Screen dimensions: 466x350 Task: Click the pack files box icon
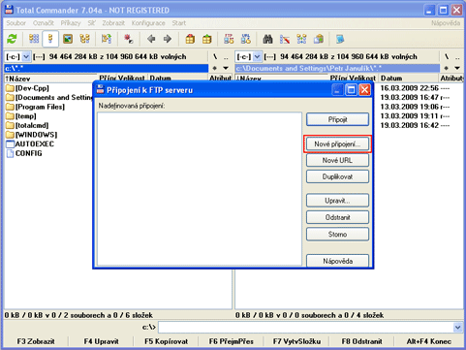(190, 39)
